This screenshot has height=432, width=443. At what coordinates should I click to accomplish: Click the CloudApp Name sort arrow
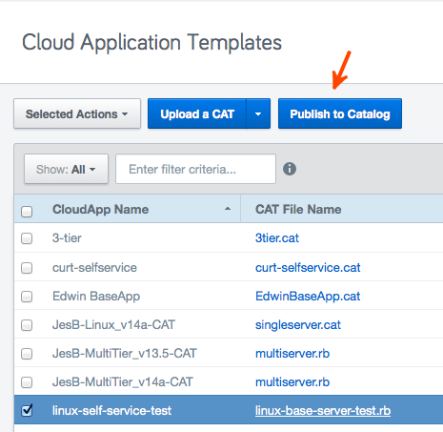click(228, 209)
